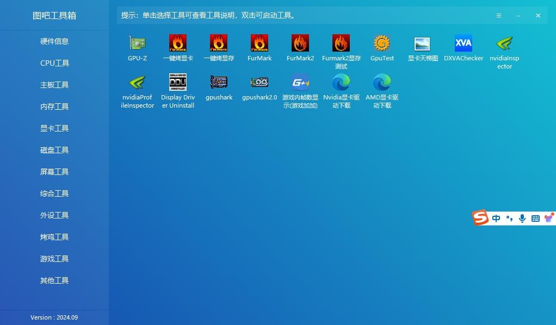Open the hamburger menu in title bar

pyautogui.click(x=498, y=16)
